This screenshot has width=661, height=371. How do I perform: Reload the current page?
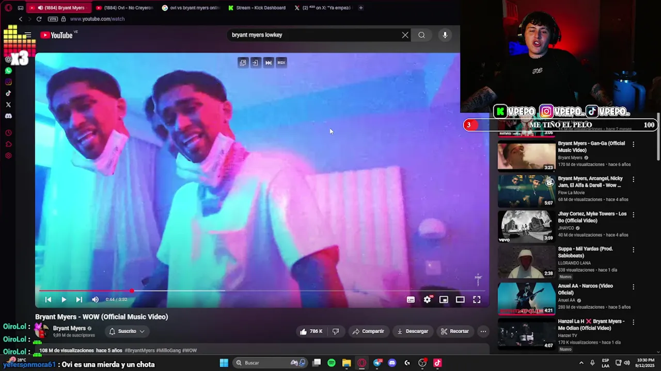coord(39,19)
